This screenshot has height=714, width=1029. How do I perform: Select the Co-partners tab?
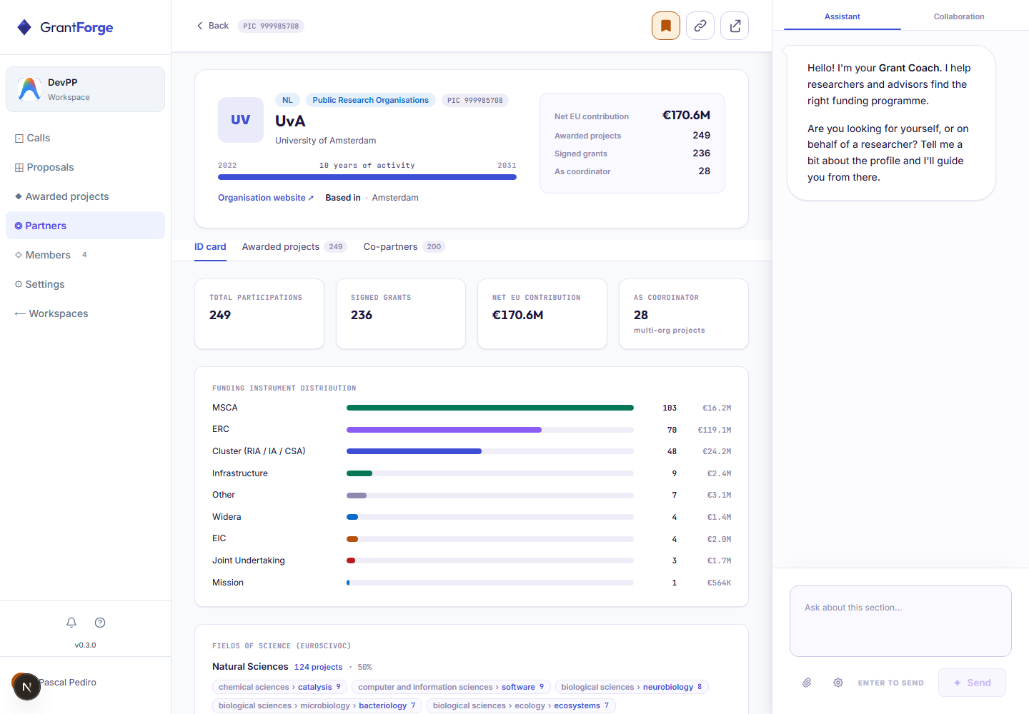tap(404, 247)
